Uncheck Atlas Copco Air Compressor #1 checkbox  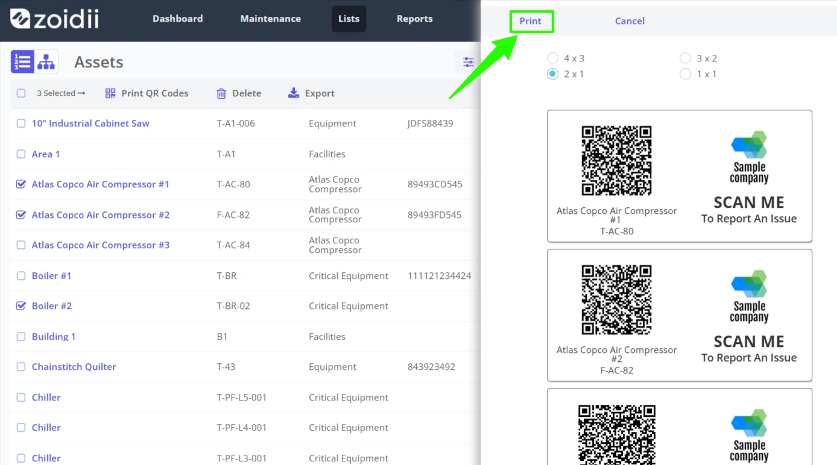click(21, 184)
